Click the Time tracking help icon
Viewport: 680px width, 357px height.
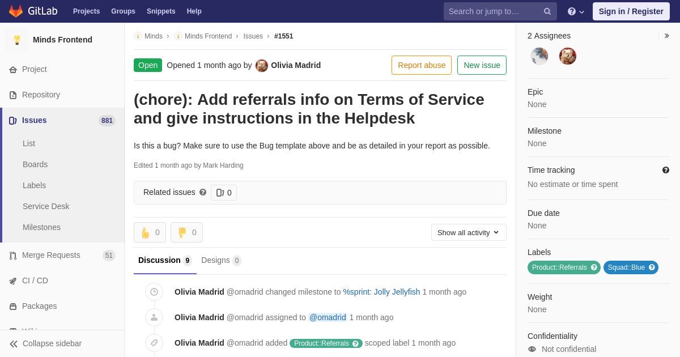(x=665, y=170)
